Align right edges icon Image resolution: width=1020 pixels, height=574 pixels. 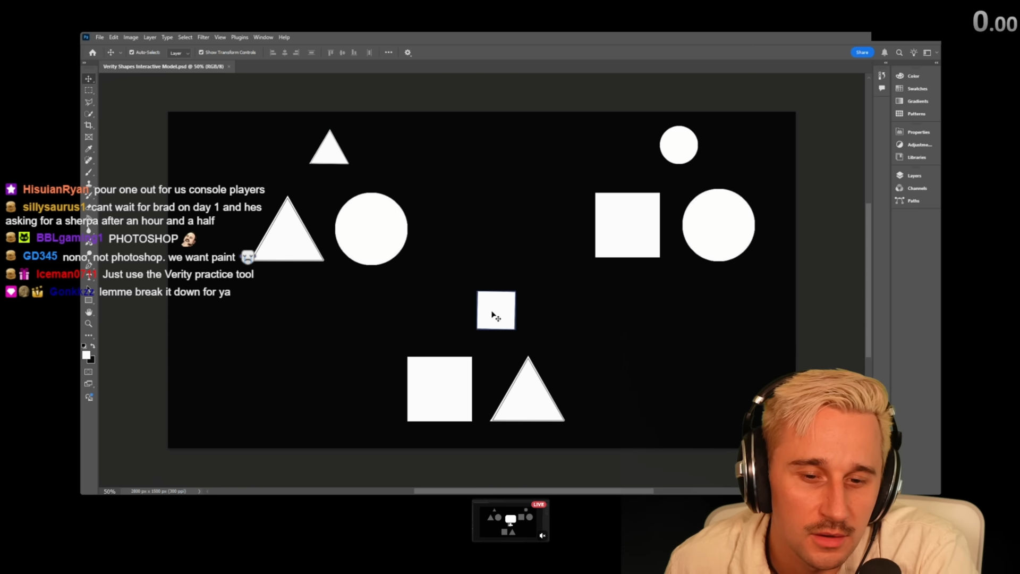pyautogui.click(x=296, y=53)
